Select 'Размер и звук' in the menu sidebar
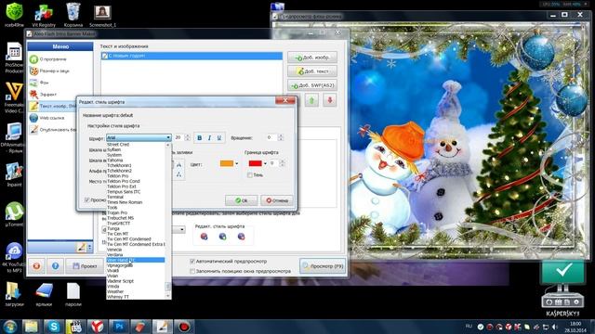The image size is (595, 334). tap(54, 71)
